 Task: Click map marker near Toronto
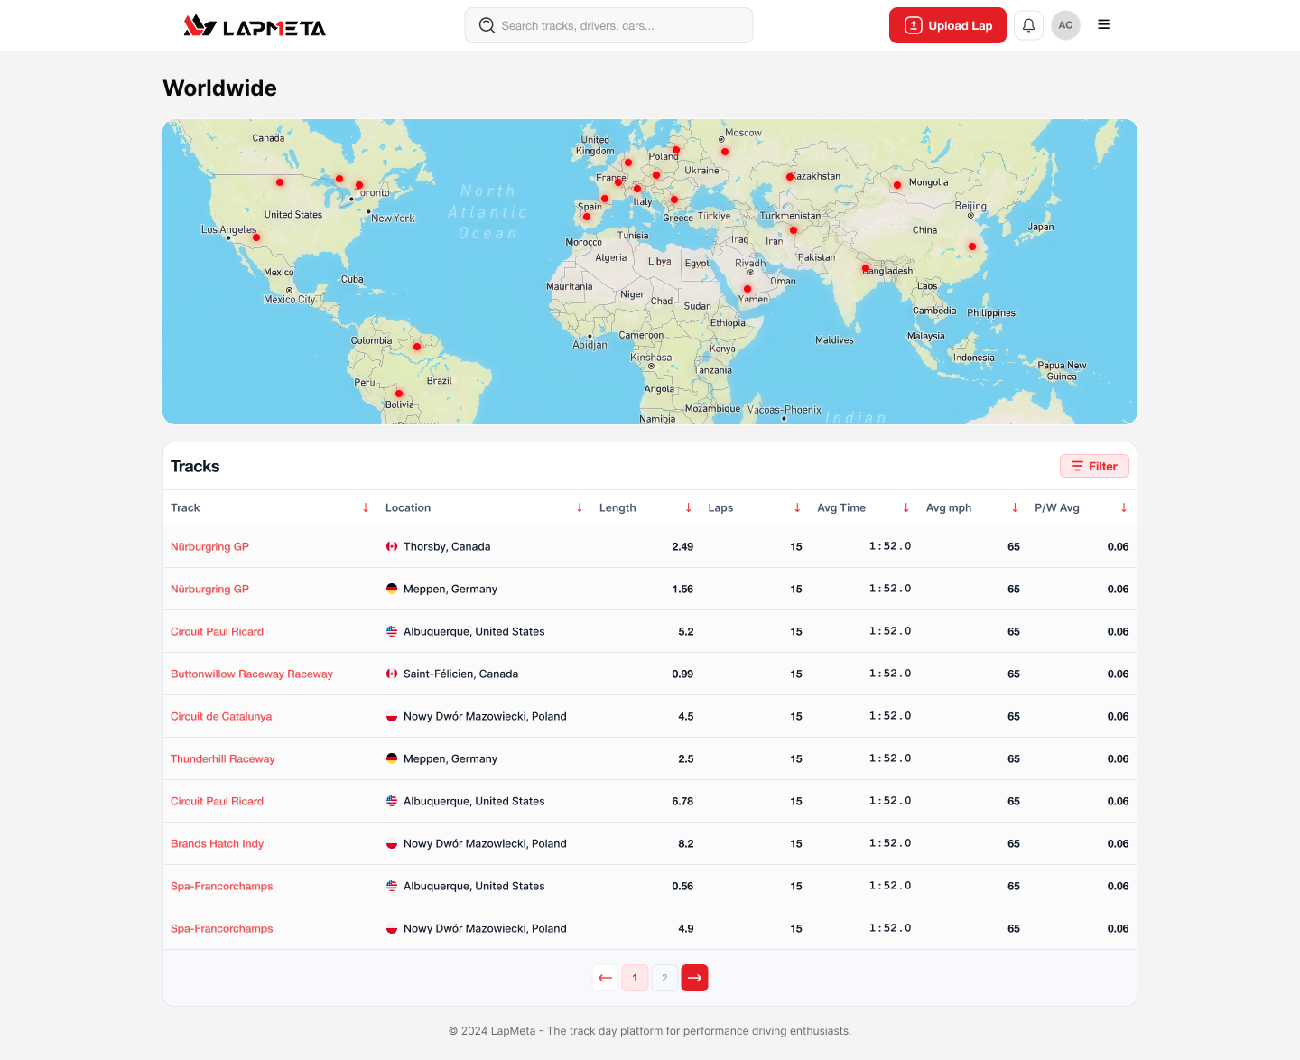359,185
